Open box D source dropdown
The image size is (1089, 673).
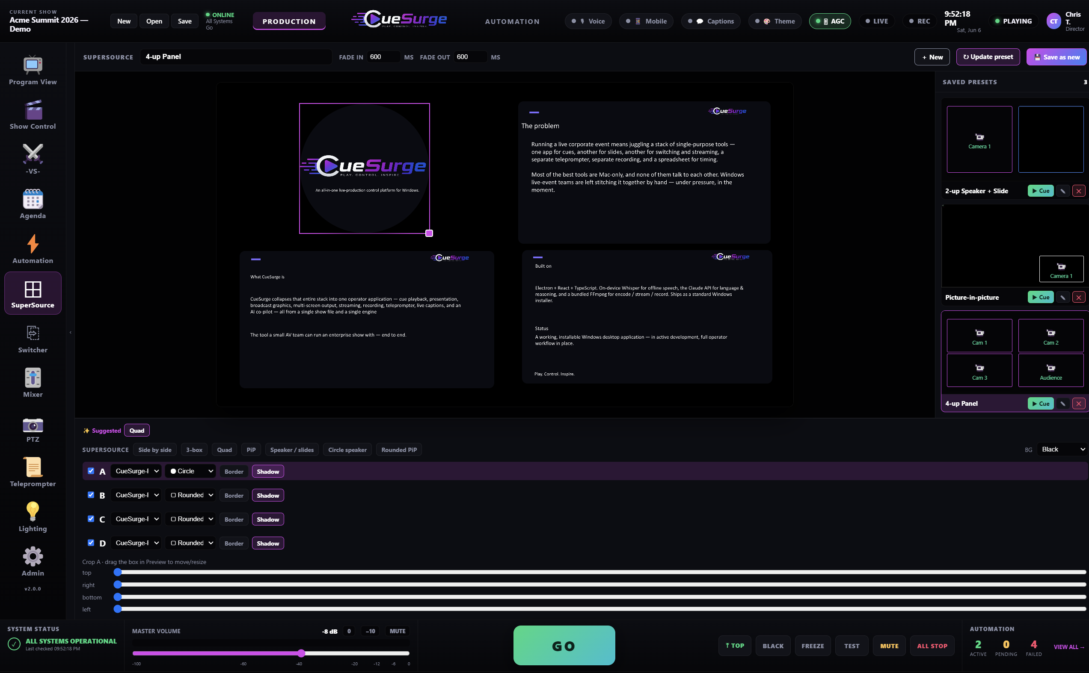tap(136, 543)
